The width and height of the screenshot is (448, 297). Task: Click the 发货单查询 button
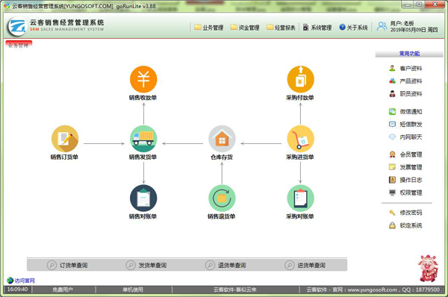point(146,266)
